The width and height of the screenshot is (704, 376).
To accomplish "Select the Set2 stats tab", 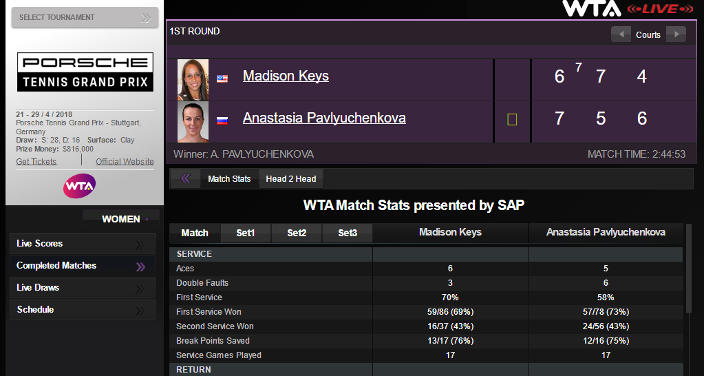I will [297, 233].
